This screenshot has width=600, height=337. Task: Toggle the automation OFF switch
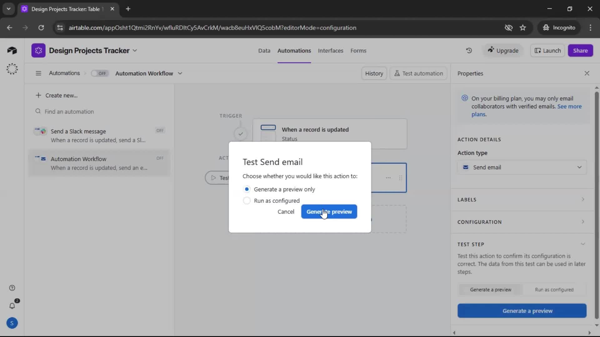point(100,73)
